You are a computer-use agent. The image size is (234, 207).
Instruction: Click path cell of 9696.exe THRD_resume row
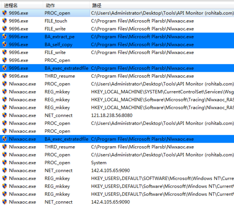click(143, 76)
